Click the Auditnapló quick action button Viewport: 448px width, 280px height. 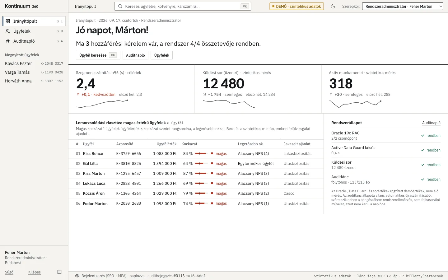coord(135,55)
